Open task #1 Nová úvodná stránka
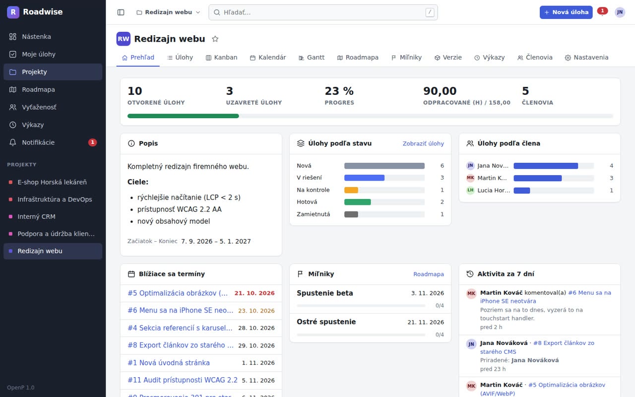 click(x=169, y=363)
